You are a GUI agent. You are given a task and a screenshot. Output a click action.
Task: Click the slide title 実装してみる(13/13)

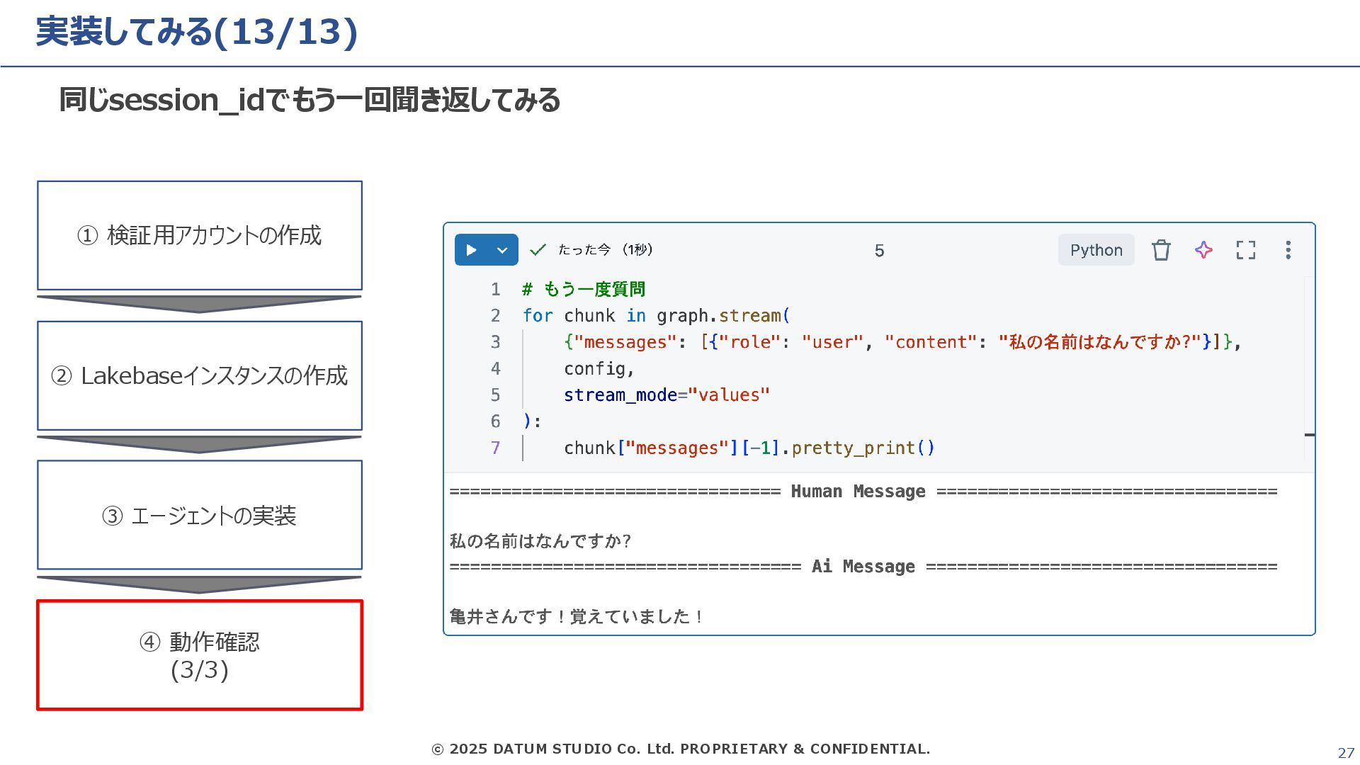pos(197,32)
